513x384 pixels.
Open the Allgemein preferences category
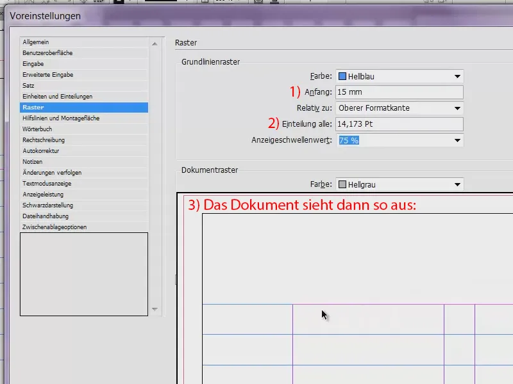click(x=84, y=42)
